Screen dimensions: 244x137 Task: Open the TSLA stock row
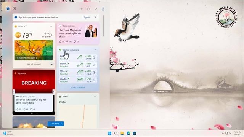[x=78, y=72]
